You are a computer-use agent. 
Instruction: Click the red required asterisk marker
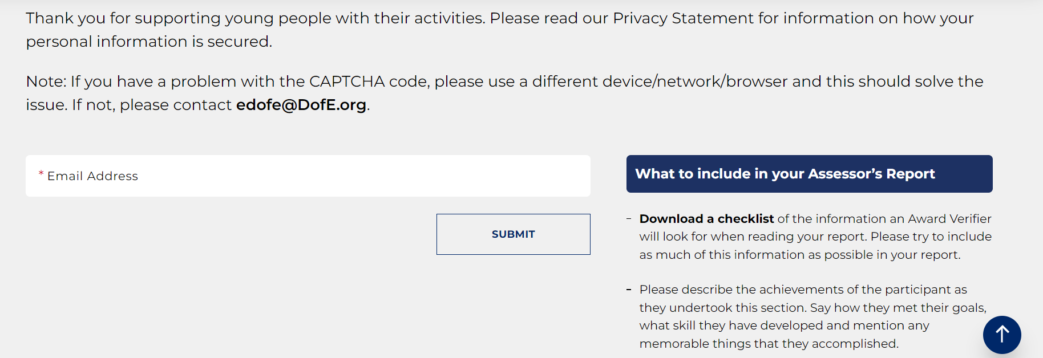(41, 174)
